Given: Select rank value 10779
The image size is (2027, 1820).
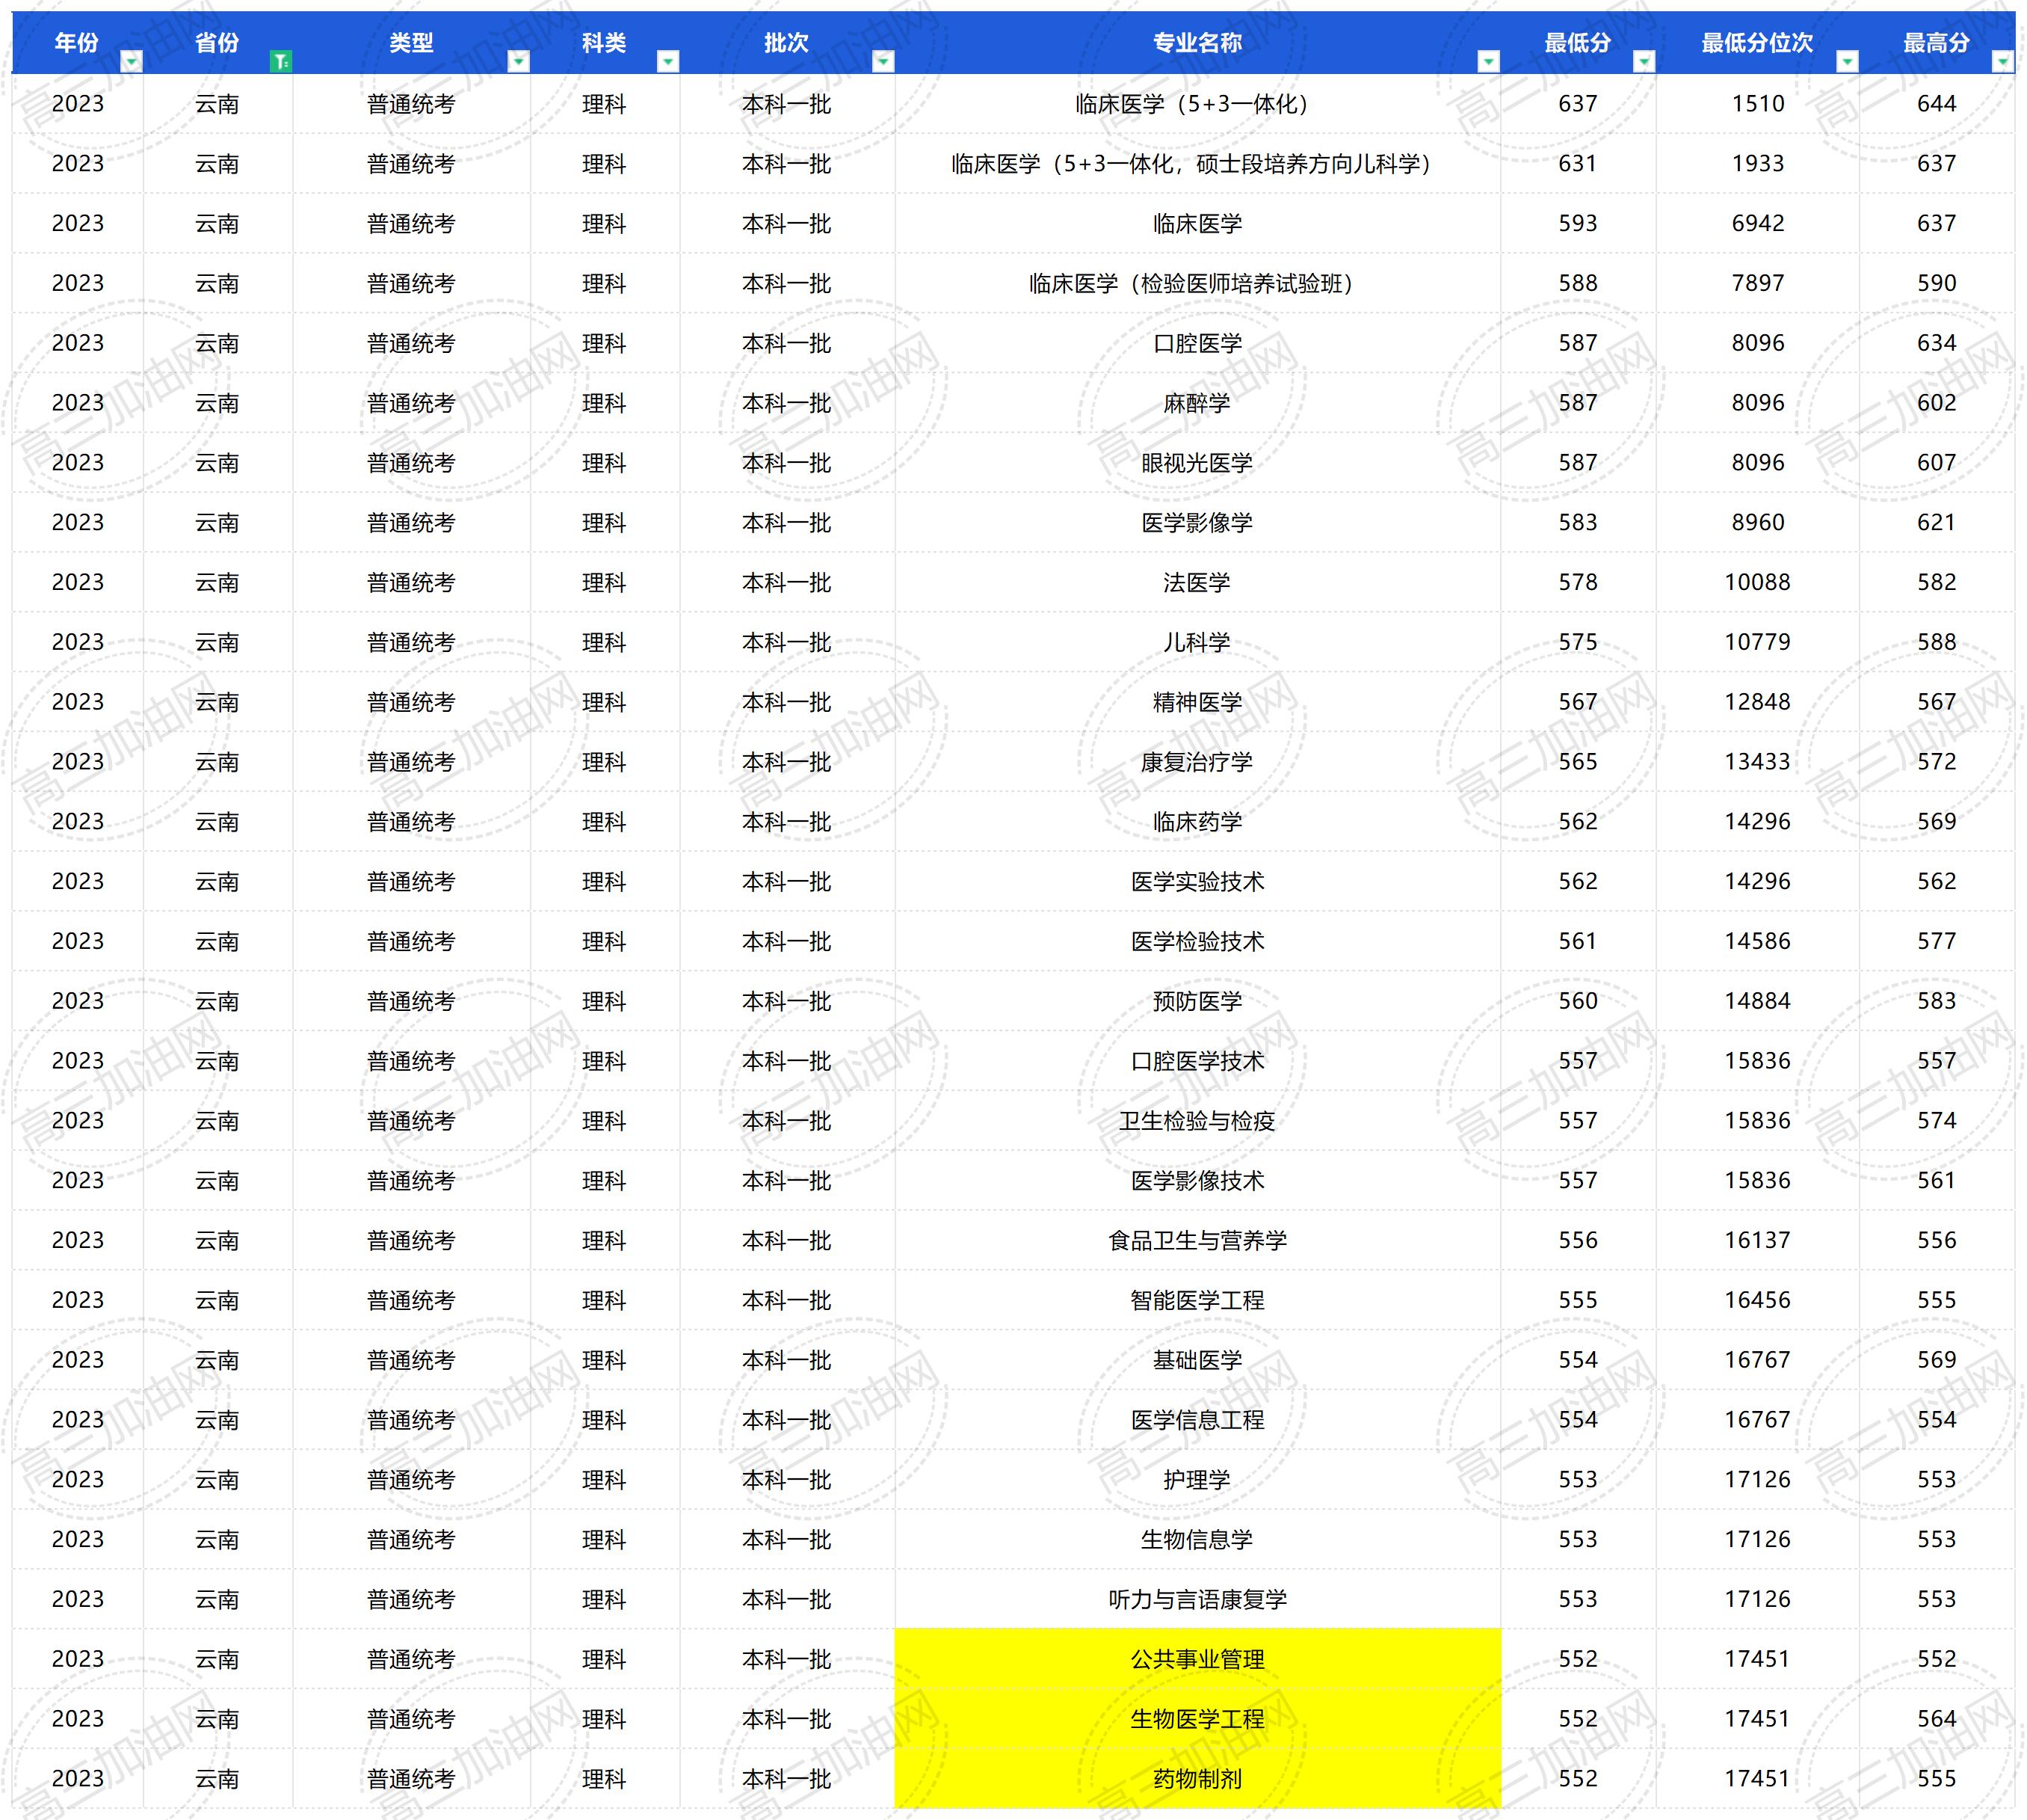Looking at the screenshot, I should tap(1757, 642).
